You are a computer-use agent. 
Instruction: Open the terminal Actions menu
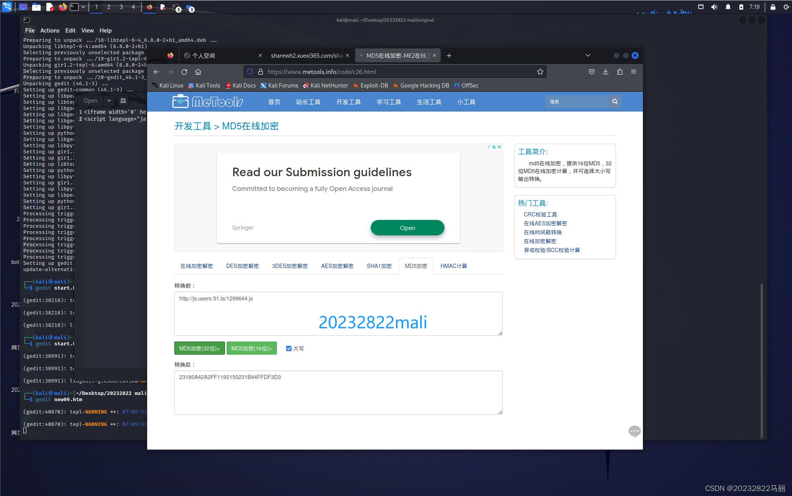coord(50,31)
